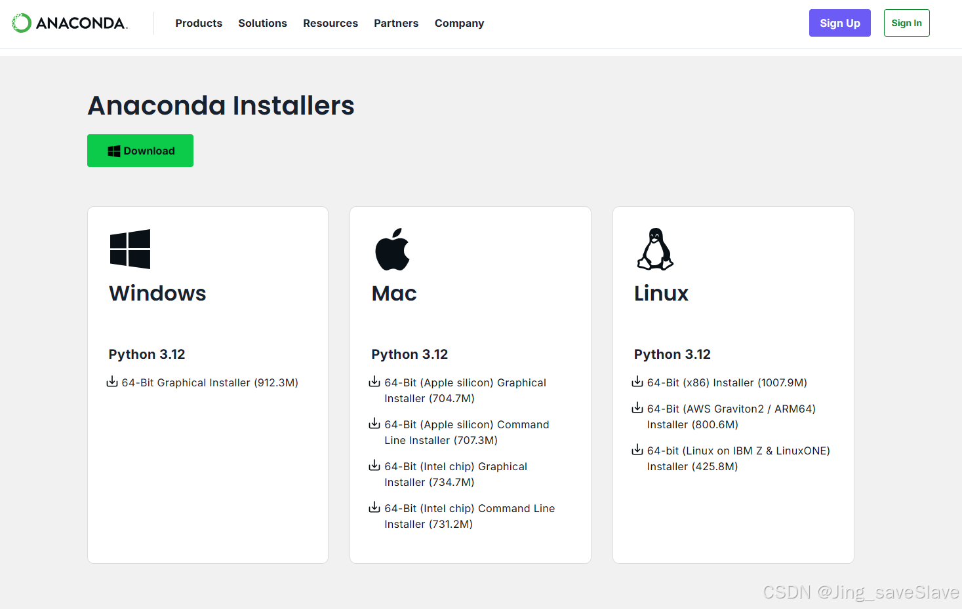Click the download icon beside Intel chip Command Line Installer
This screenshot has width=962, height=609.
click(374, 507)
